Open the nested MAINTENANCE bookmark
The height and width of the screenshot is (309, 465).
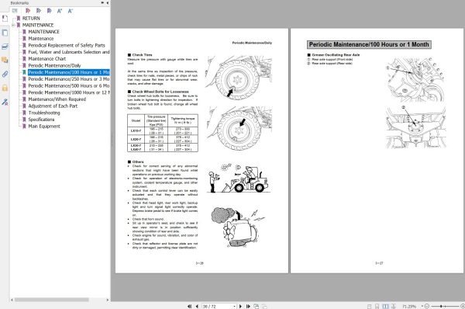point(44,32)
